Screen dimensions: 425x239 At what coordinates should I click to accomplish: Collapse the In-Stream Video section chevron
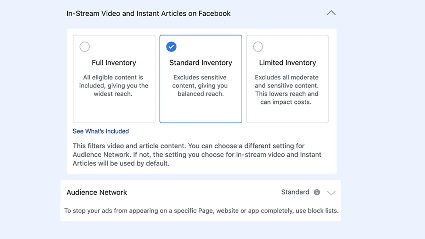pyautogui.click(x=331, y=13)
